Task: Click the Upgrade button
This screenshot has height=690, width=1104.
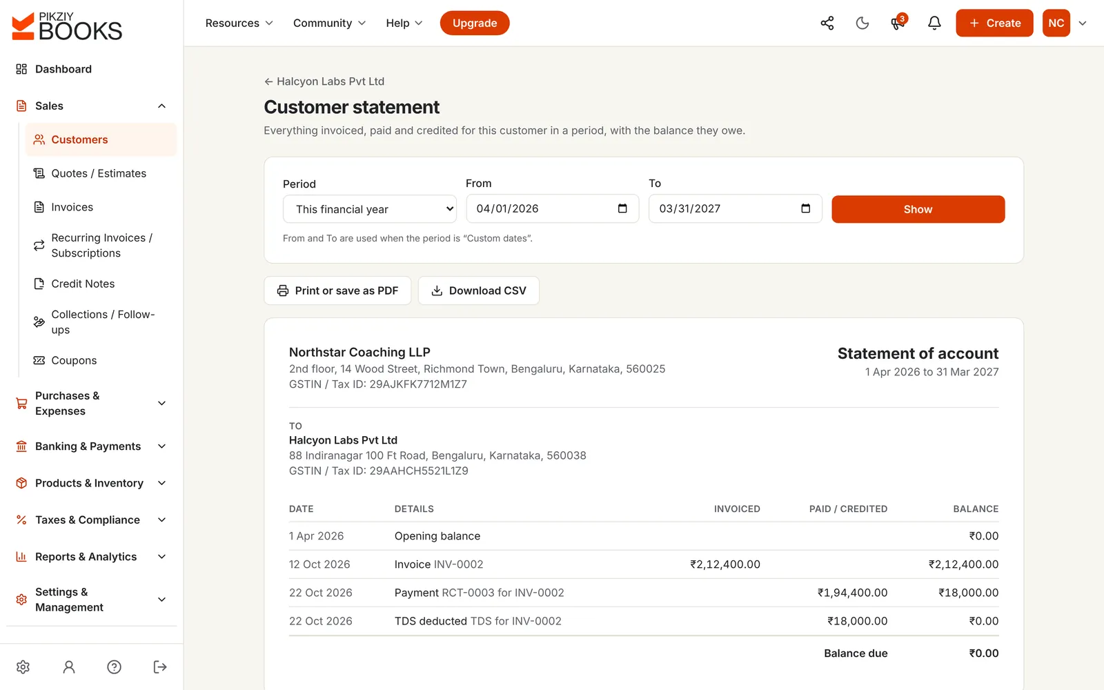Action: (x=475, y=23)
